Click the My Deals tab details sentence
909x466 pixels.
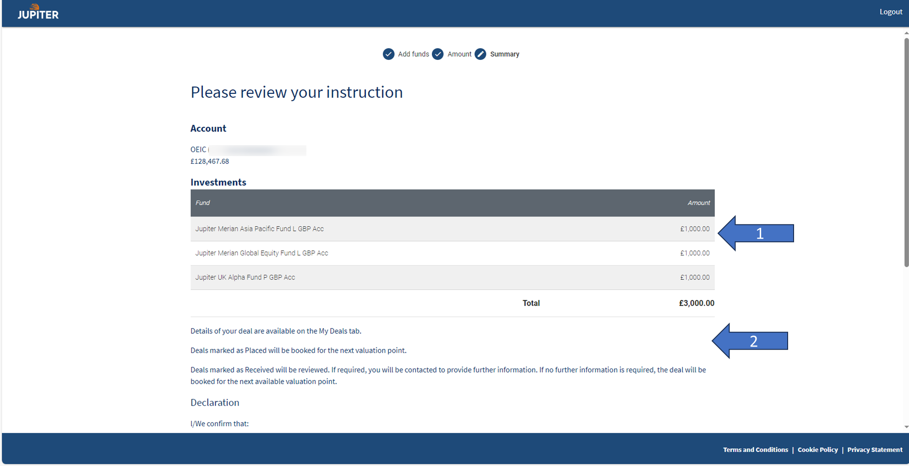click(x=276, y=331)
